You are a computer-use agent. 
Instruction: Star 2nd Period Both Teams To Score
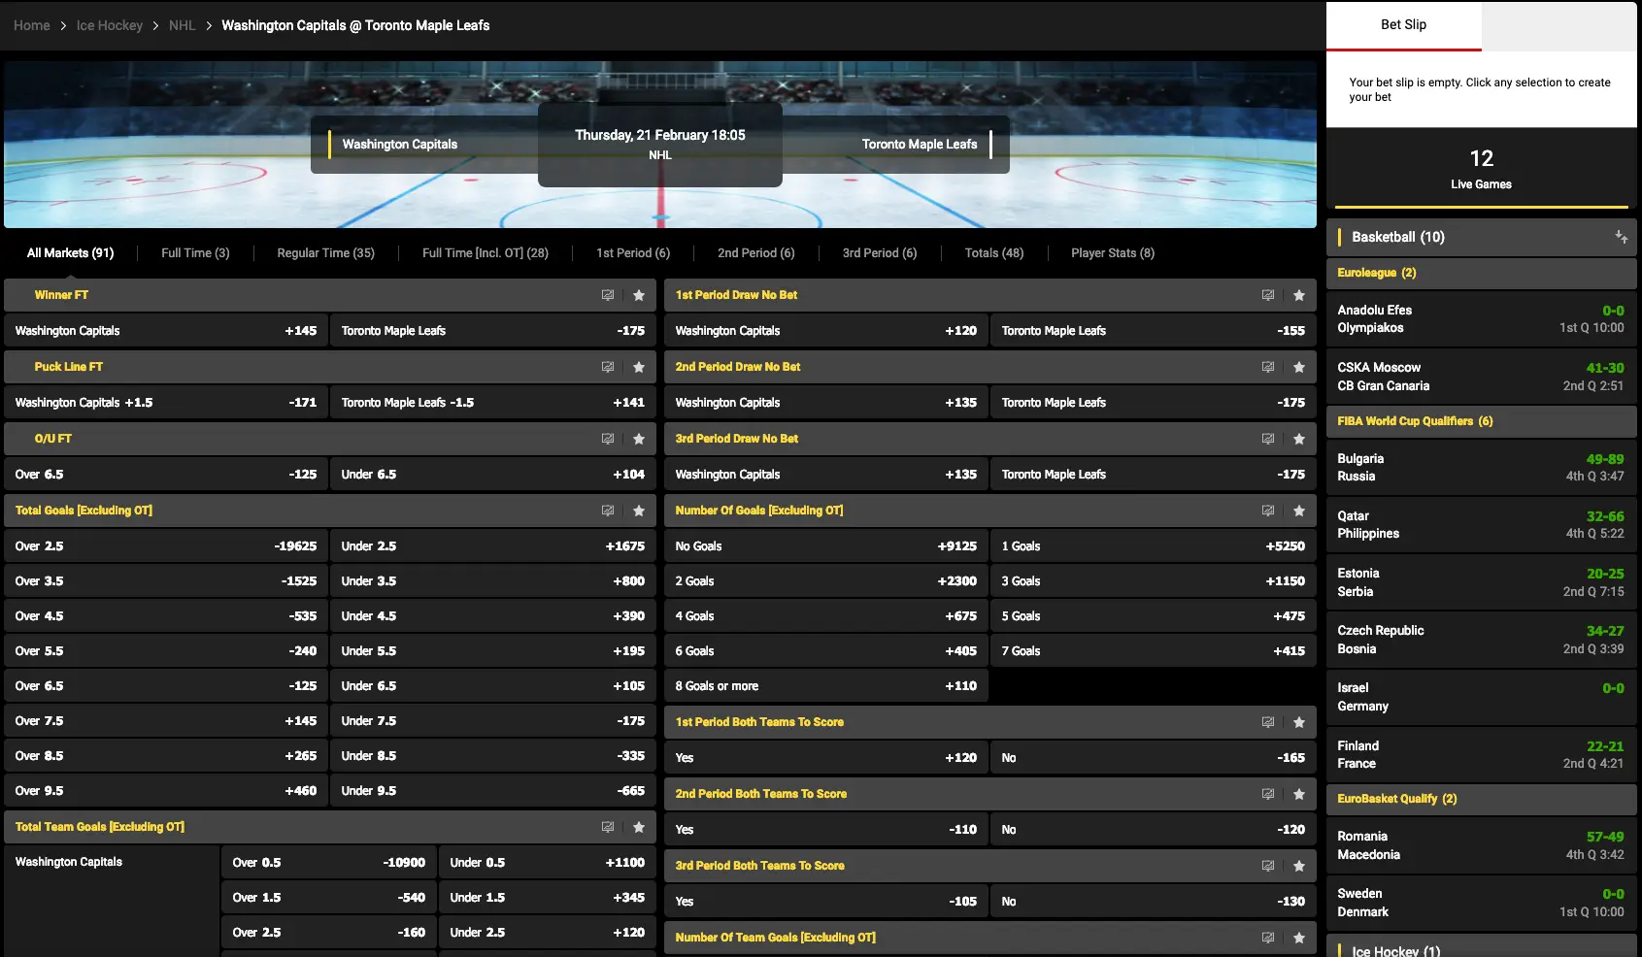tap(1298, 794)
